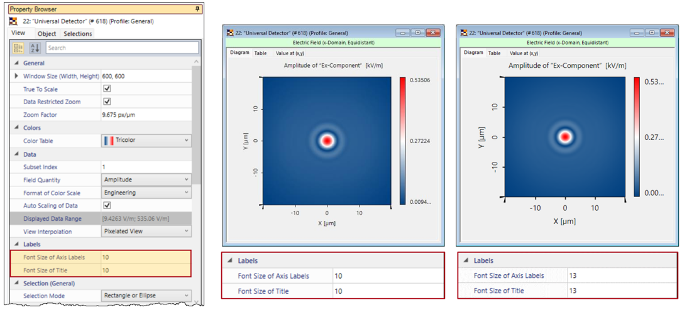The width and height of the screenshot is (682, 310).
Task: Click the Property Browser vertical scrollbar
Action: coord(196,126)
